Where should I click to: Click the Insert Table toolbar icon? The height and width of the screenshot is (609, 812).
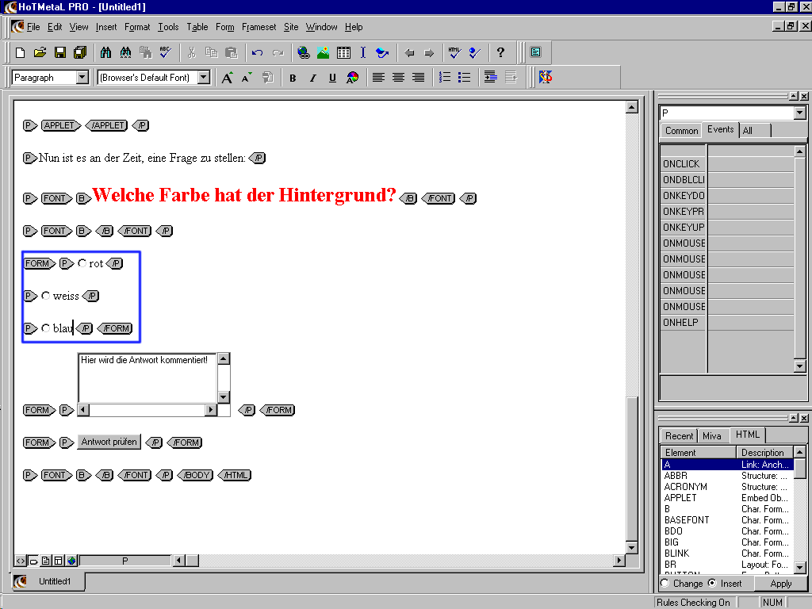coord(343,53)
